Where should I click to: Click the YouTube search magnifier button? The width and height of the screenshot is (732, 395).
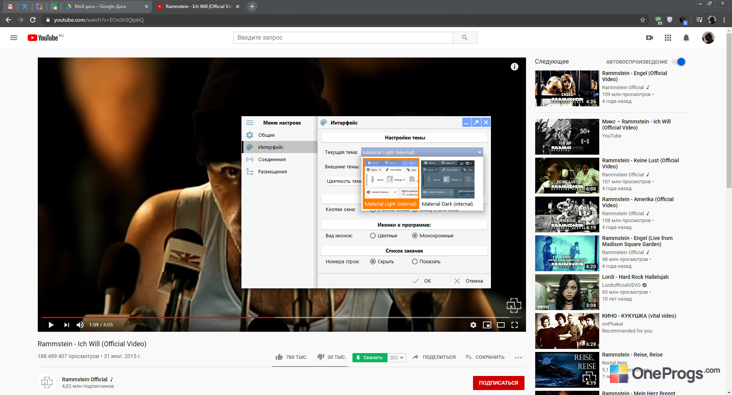coord(465,38)
